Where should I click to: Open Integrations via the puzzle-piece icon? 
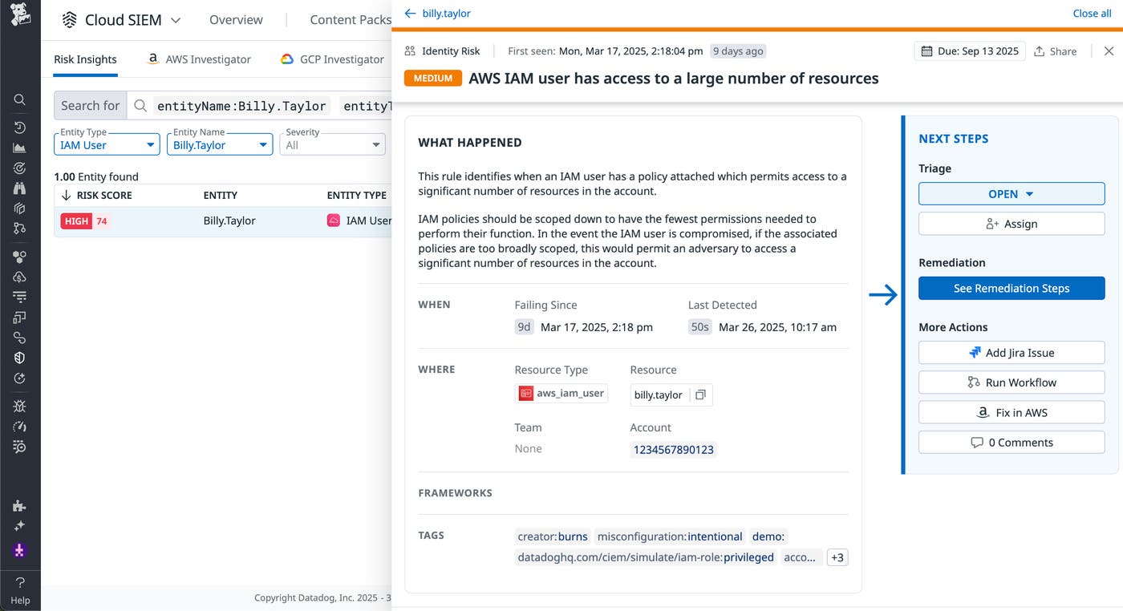coord(20,506)
